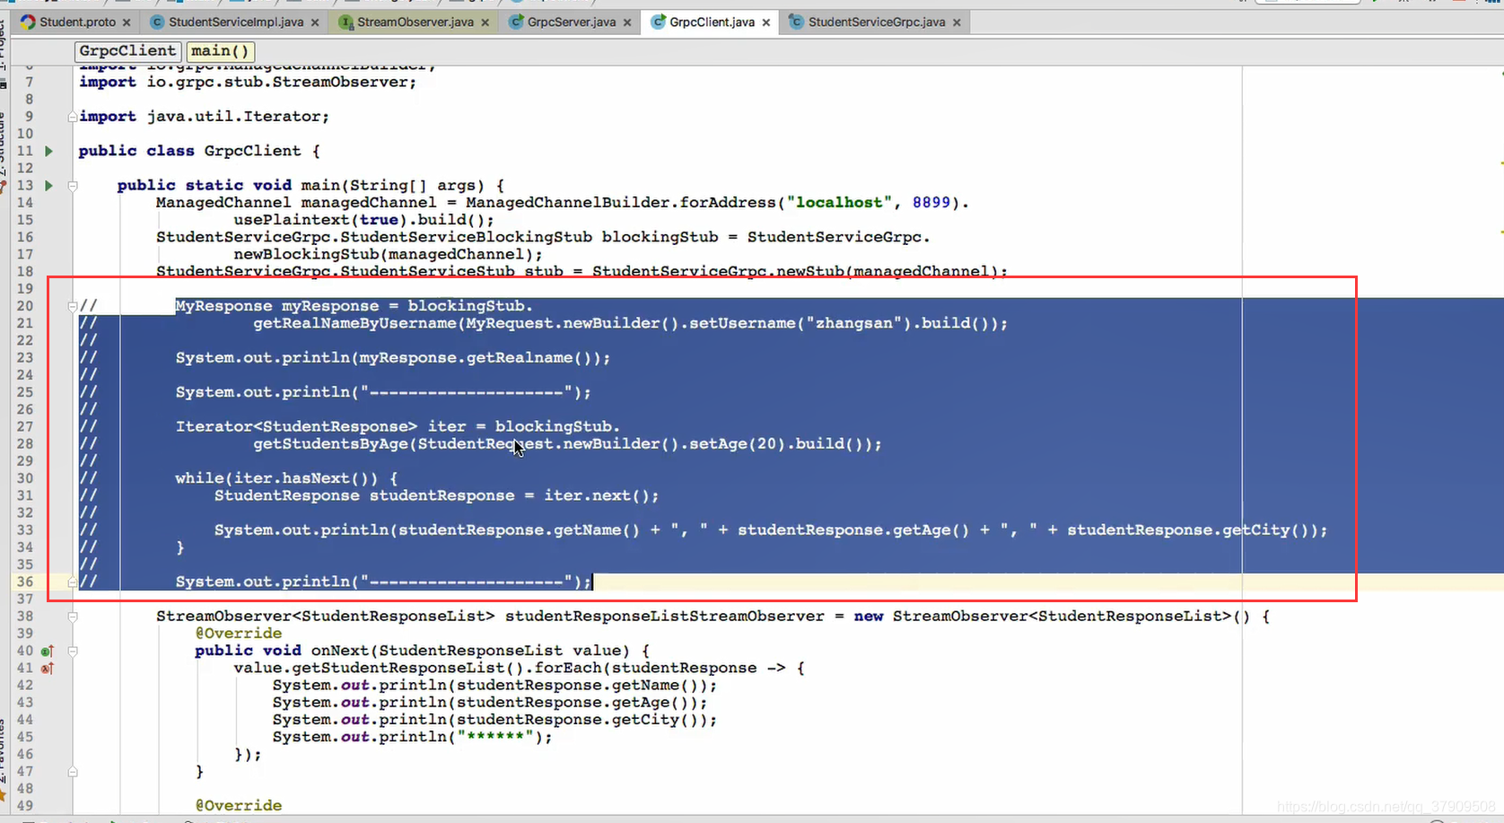
Task: Close the Student.proto tab
Action: (126, 22)
